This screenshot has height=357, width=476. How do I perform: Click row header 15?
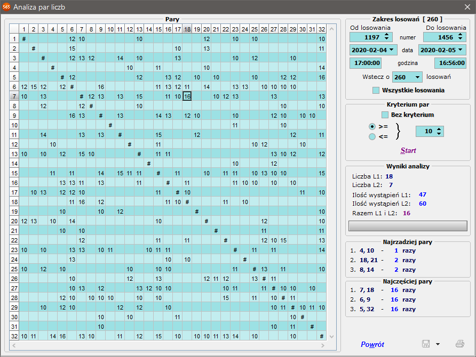click(x=14, y=173)
